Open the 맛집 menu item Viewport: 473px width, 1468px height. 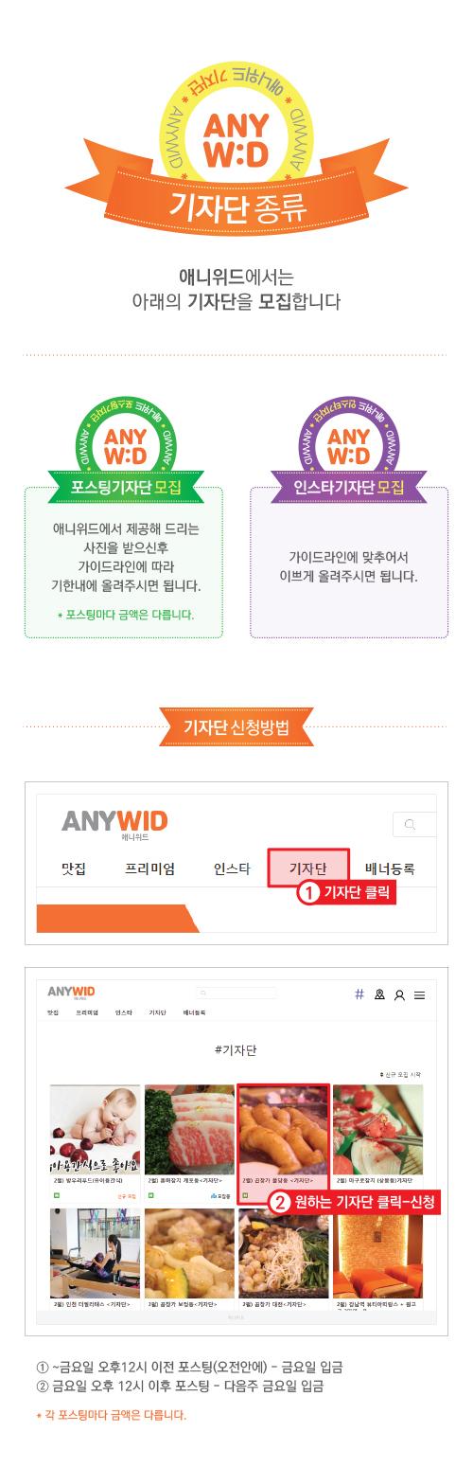click(x=74, y=868)
